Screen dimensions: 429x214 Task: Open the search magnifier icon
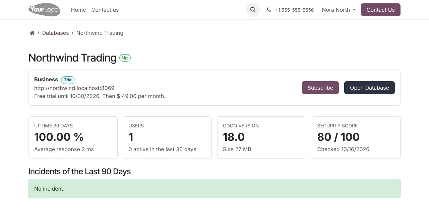pos(253,10)
